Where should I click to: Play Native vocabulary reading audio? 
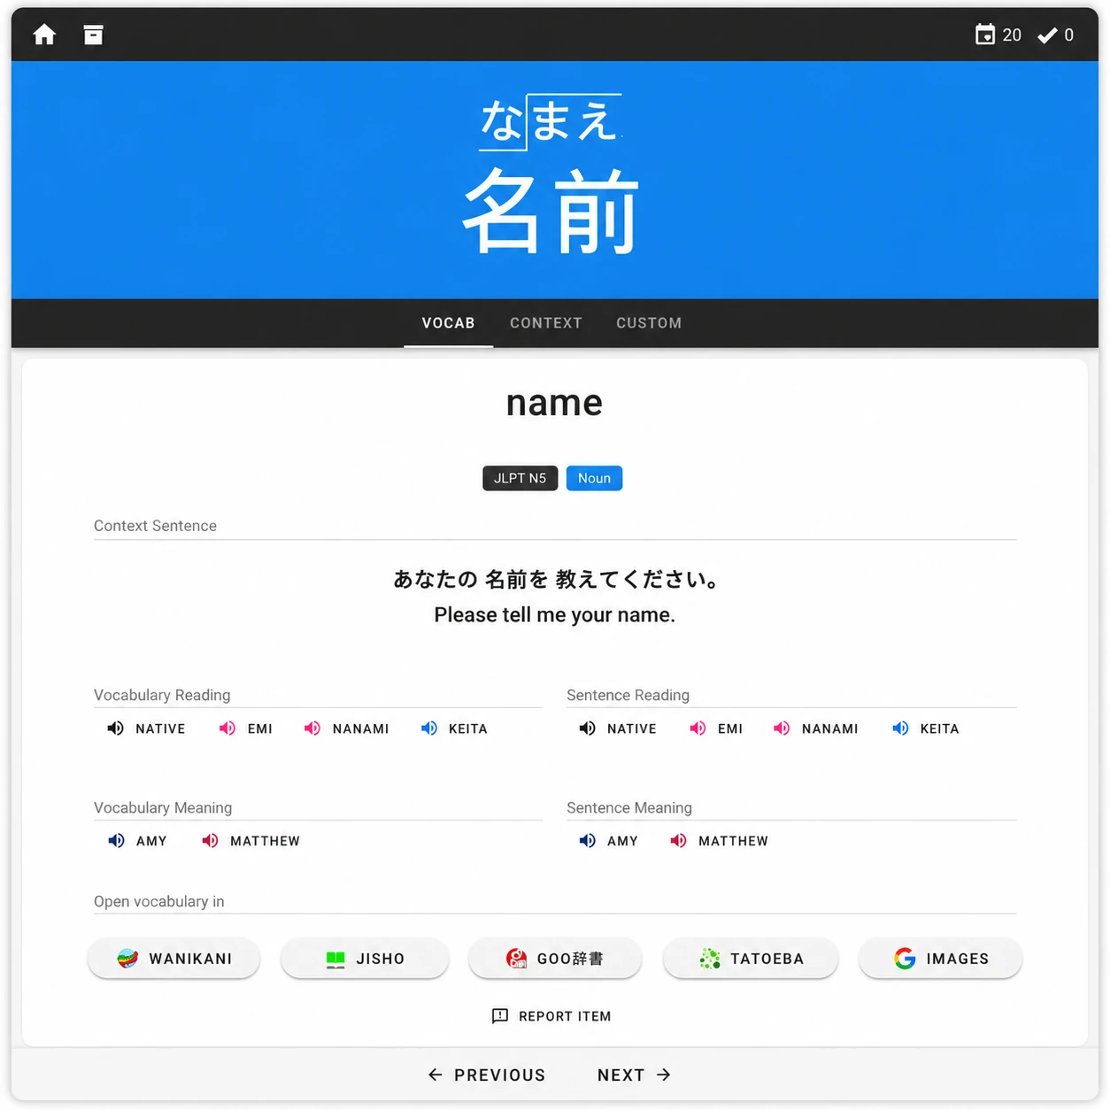pos(147,728)
